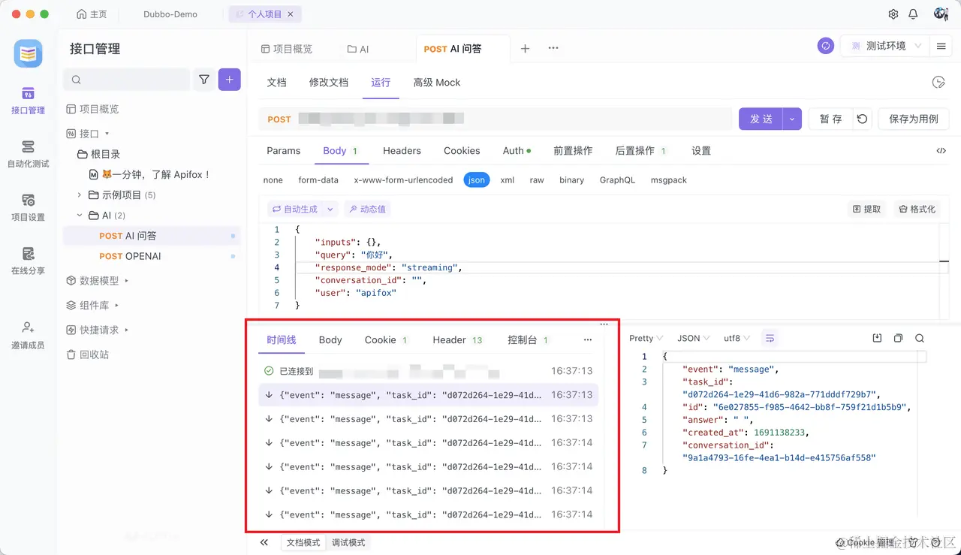Select POST OPENAI in the tree
Screen dimensions: 961x555
tap(130, 256)
